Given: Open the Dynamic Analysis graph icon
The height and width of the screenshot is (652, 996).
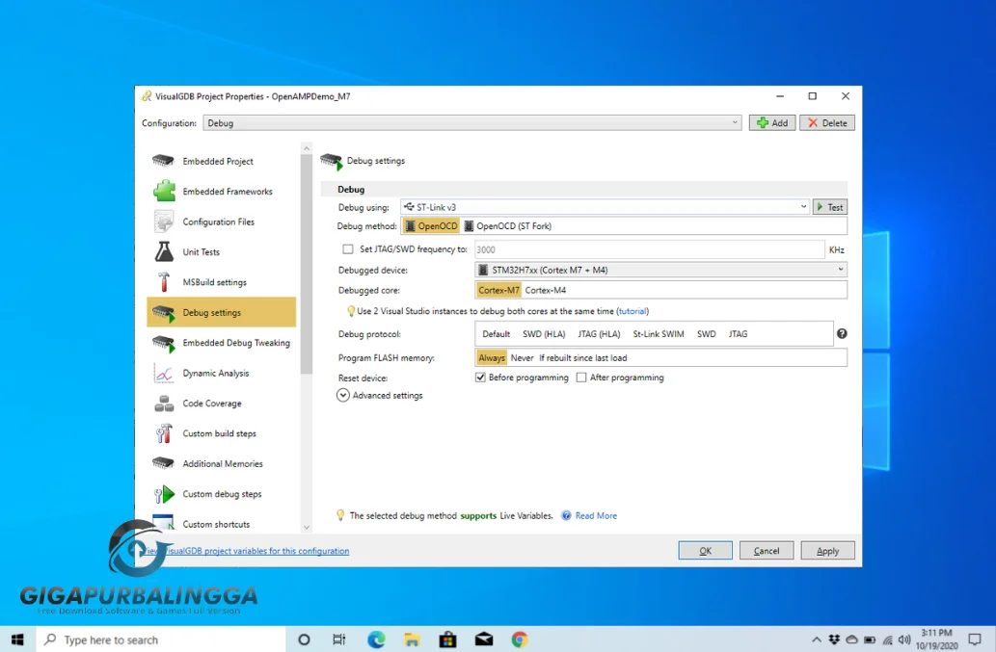Looking at the screenshot, I should pyautogui.click(x=164, y=374).
